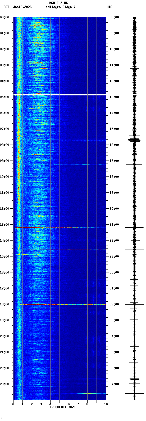Click the 07:00 PST time label
The height and width of the screenshot is (421, 146).
click(4, 129)
